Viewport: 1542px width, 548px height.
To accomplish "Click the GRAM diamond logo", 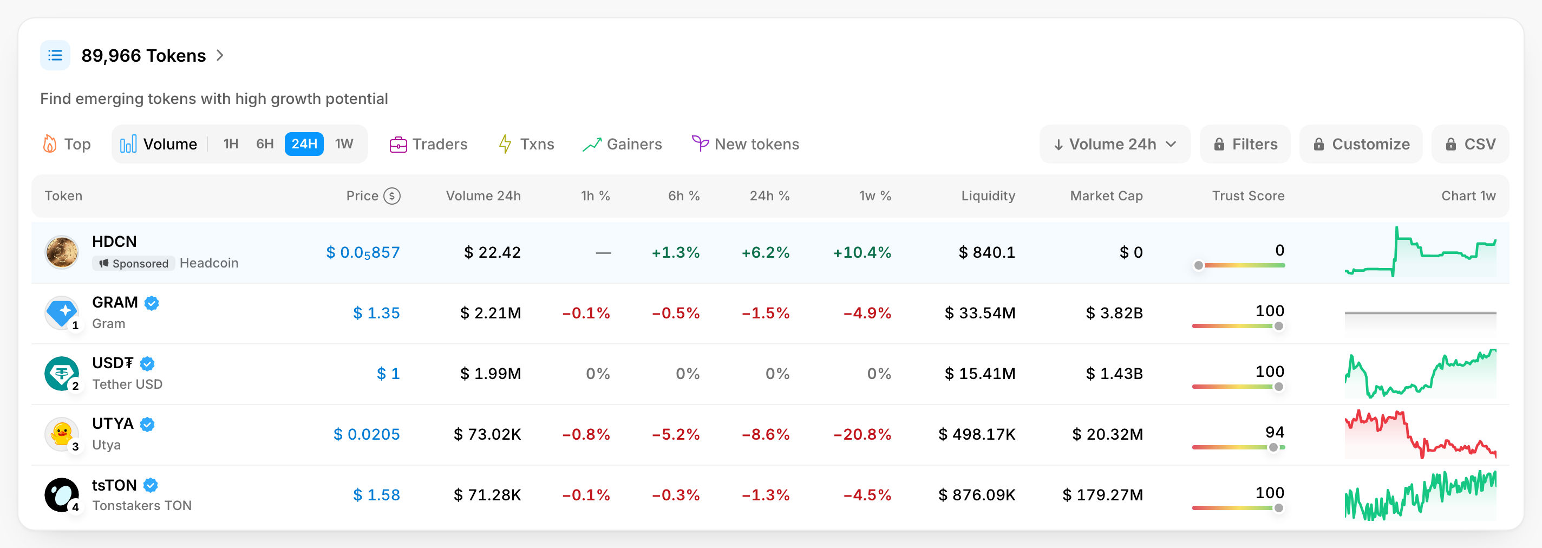I will click(x=62, y=312).
